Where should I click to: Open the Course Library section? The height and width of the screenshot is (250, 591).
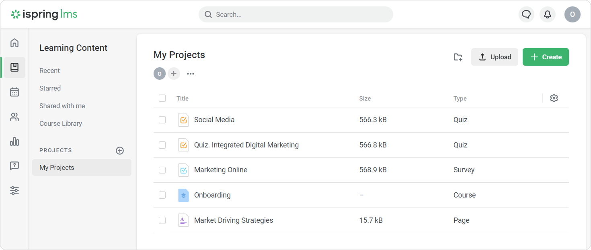click(61, 123)
